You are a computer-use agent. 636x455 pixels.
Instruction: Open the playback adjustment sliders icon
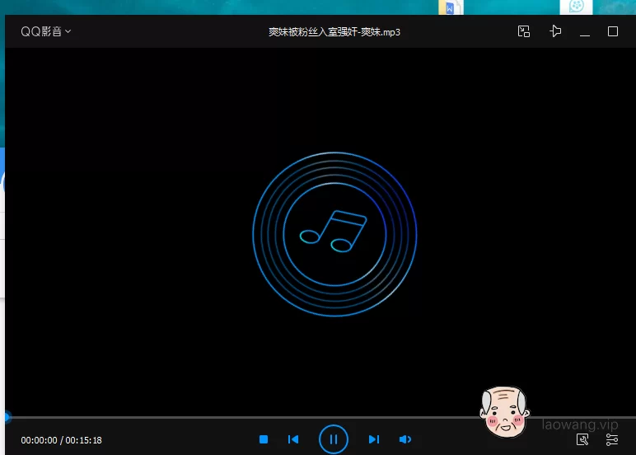coord(611,439)
